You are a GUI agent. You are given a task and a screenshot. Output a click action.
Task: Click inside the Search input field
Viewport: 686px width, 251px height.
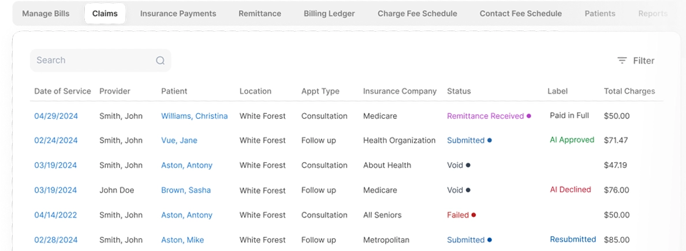point(100,61)
